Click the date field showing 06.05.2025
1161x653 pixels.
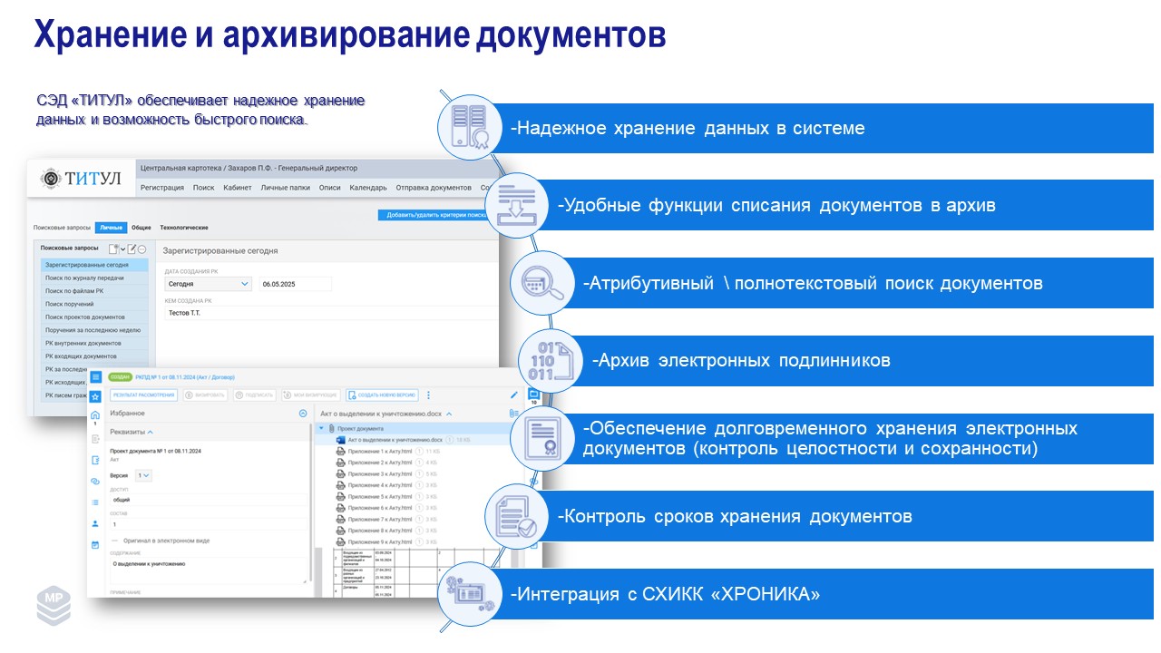coord(295,284)
